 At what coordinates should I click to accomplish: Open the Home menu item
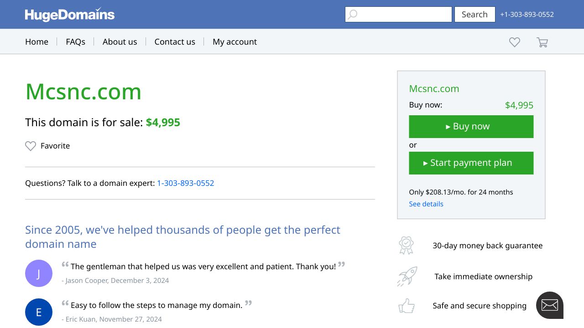point(36,42)
